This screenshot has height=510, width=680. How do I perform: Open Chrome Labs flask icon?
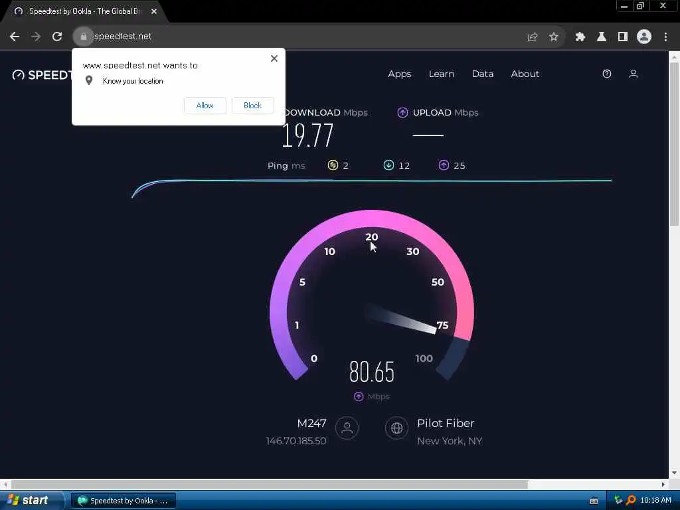tap(601, 37)
